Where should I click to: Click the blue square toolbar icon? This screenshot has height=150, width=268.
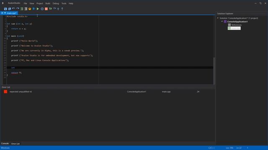pos(33,9)
